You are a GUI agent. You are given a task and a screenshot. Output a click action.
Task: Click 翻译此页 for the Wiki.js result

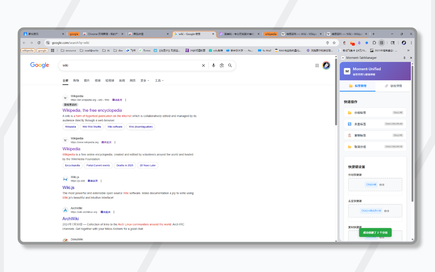tap(93, 181)
